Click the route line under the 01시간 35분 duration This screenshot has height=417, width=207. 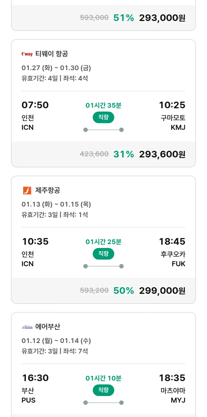click(x=104, y=130)
